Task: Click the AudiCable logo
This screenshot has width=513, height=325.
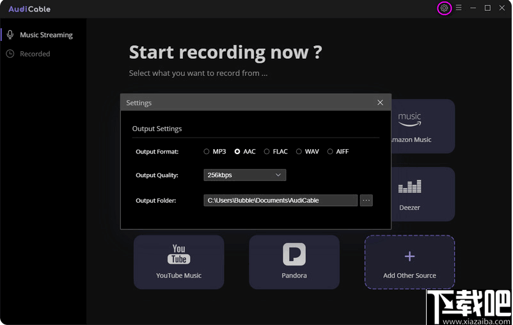Action: [x=29, y=9]
